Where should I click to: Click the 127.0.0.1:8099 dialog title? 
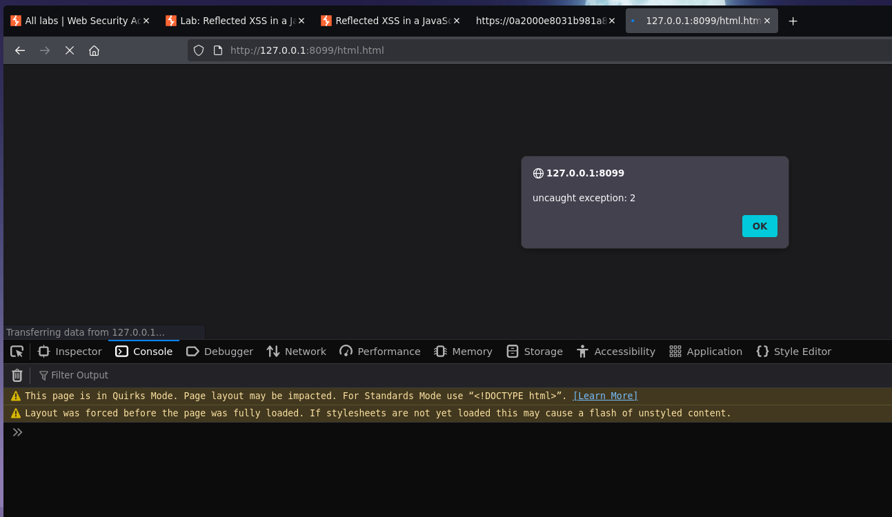(x=585, y=173)
